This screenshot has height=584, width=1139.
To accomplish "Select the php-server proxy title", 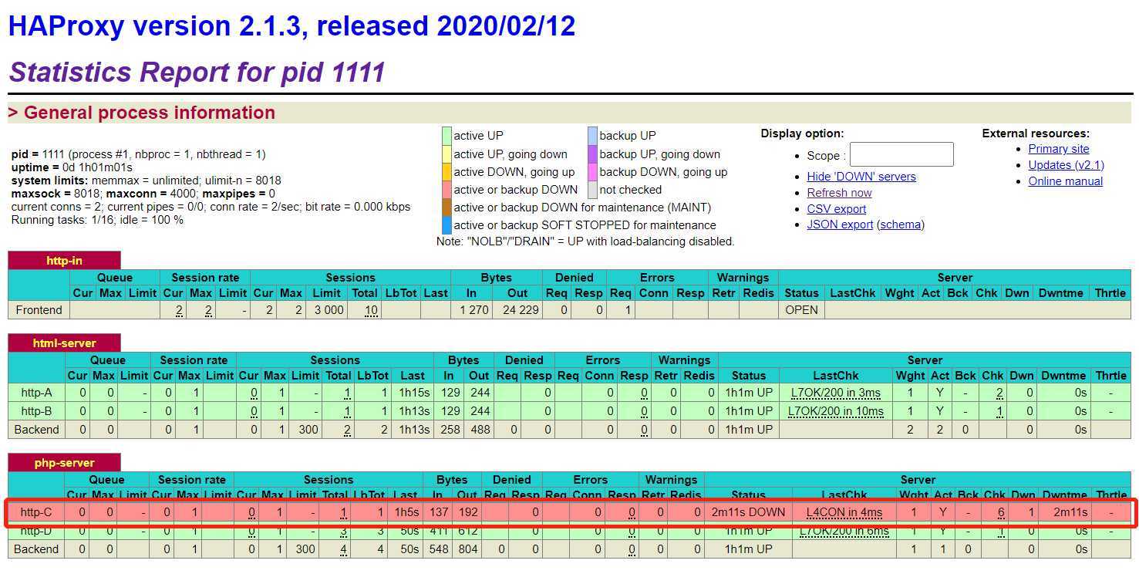I will (x=64, y=463).
